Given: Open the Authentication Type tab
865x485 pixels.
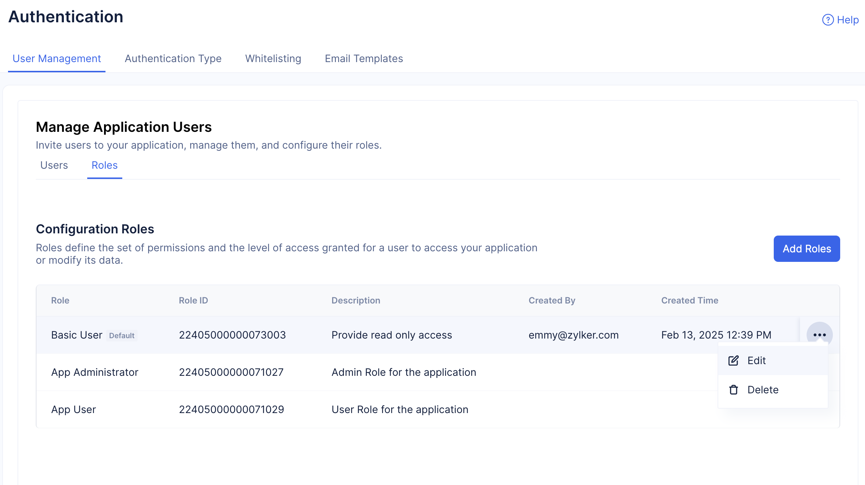Looking at the screenshot, I should pos(173,58).
